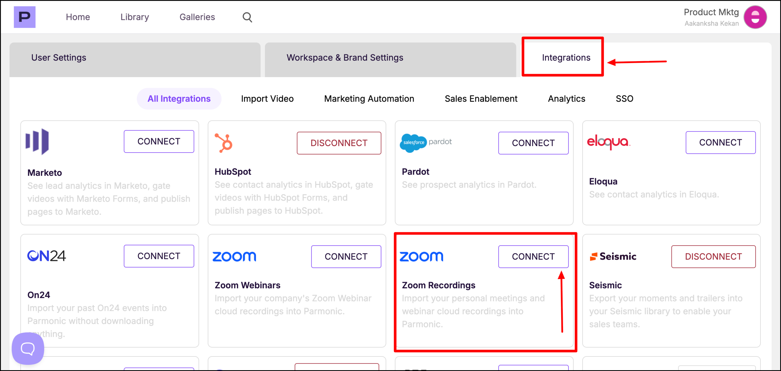Click the HubSpot sprocket logo

coord(224,143)
